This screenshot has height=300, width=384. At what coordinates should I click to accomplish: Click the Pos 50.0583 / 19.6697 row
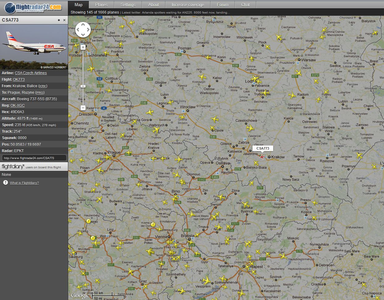coord(34,144)
